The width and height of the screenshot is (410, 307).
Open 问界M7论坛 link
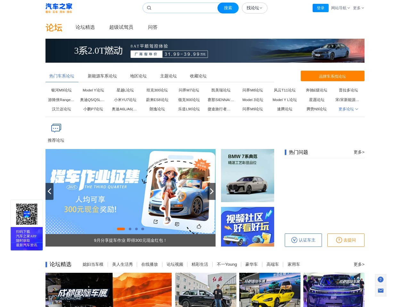point(189,90)
